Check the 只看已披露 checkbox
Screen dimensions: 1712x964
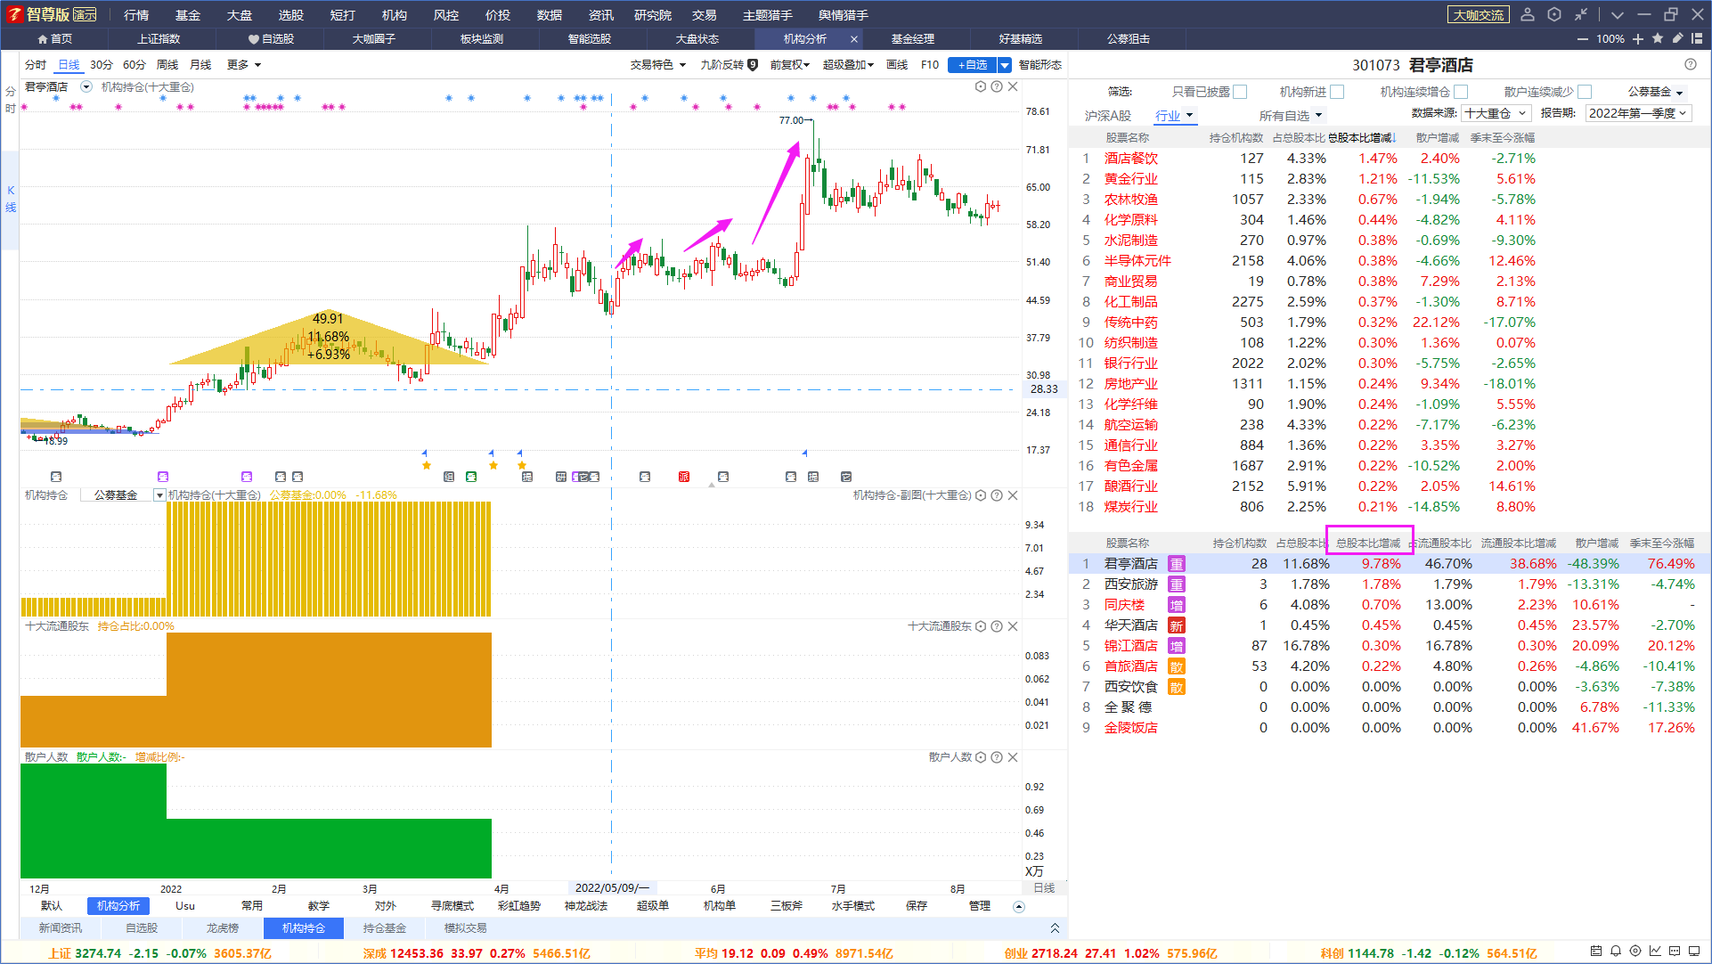[x=1240, y=92]
